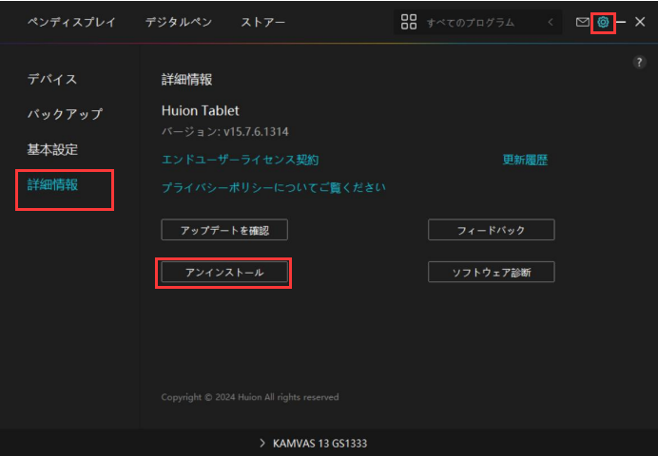Image resolution: width=658 pixels, height=456 pixels.
Task: Click the Copyright 2024 Huion text
Action: coord(250,397)
